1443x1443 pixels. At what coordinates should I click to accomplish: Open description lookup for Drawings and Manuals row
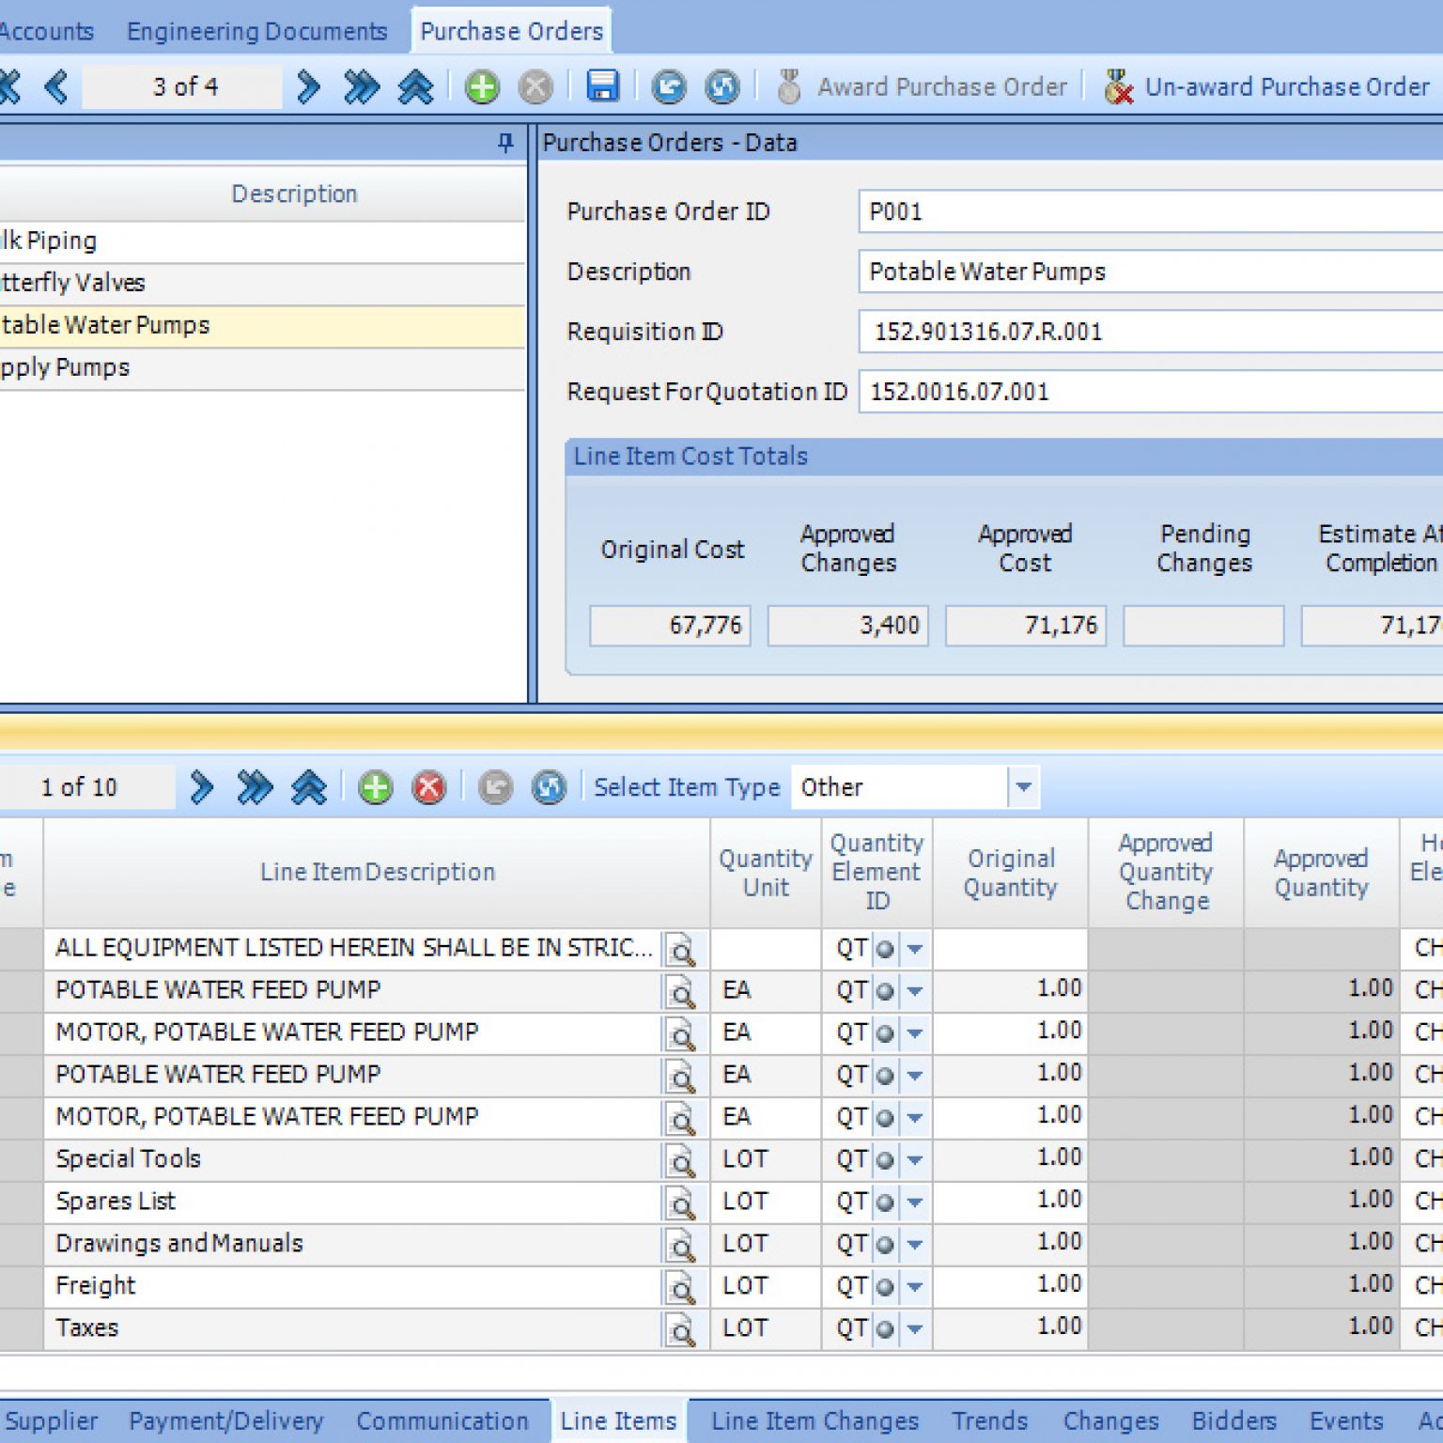(x=680, y=1246)
